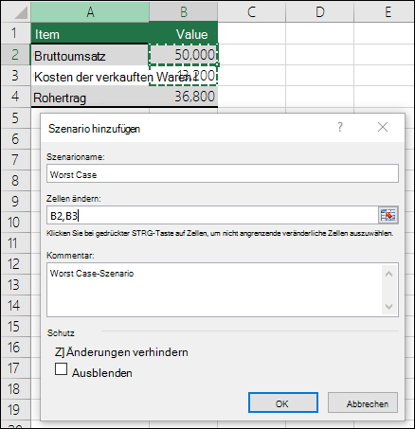The height and width of the screenshot is (429, 415).
Task: Select row 19 header
Action: click(15, 410)
